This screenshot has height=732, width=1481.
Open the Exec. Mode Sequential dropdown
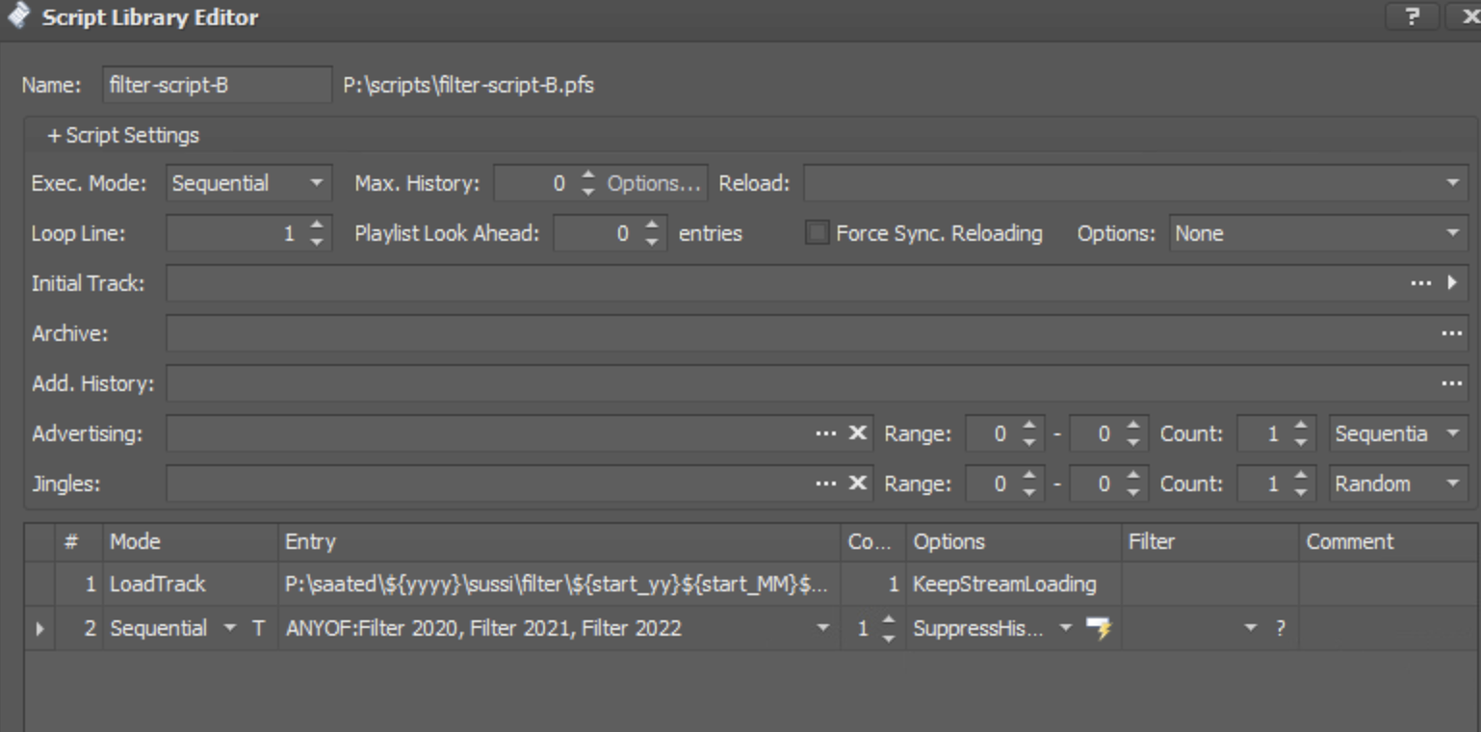click(x=248, y=183)
